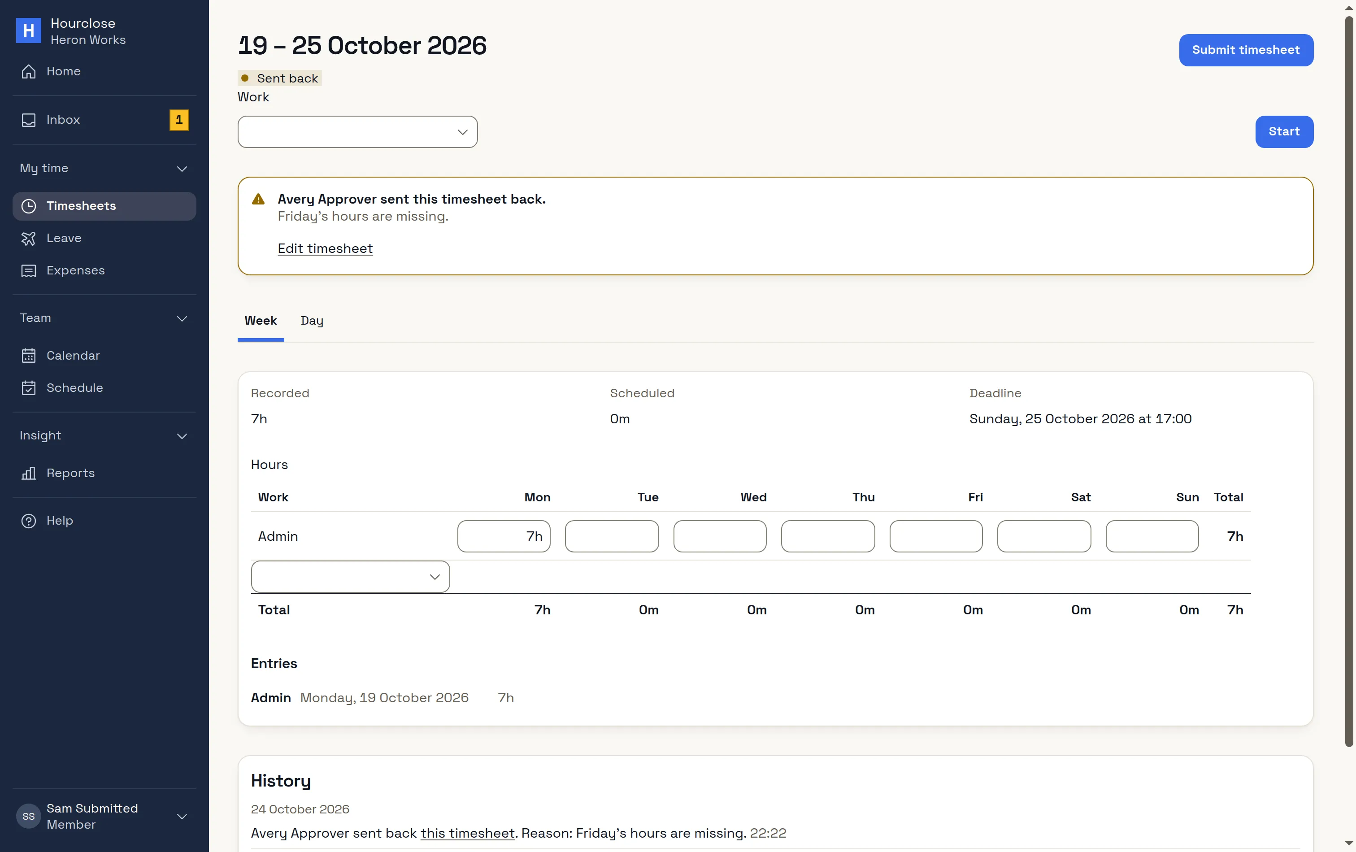
Task: Click the Admin Friday hours field
Action: (x=936, y=536)
